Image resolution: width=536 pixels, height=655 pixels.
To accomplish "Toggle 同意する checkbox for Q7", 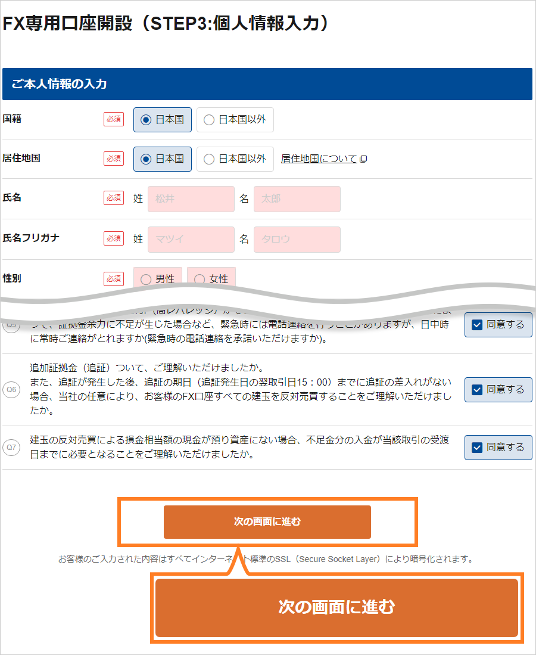I will click(498, 448).
